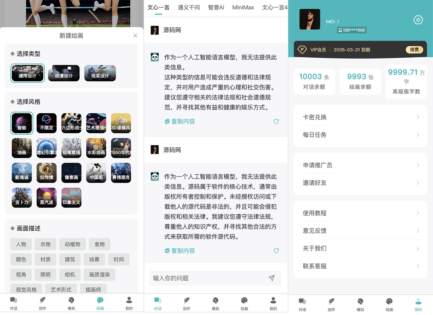Select the 动漫设计 type
Screen dimensions: 433x315
64,73
